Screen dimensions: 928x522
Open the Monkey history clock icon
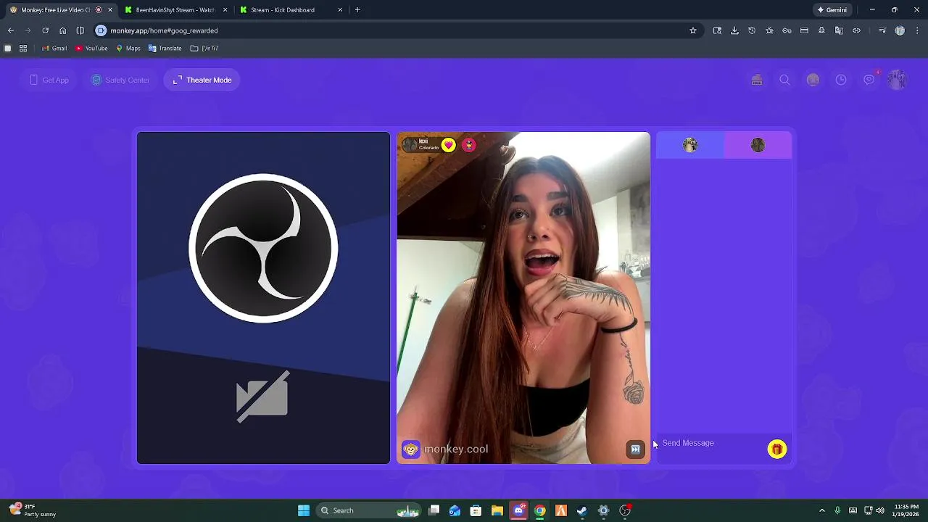pos(841,80)
